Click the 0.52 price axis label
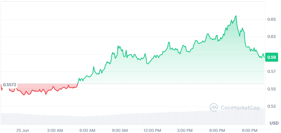Viewport: 281px width, 133px height. coord(272,107)
